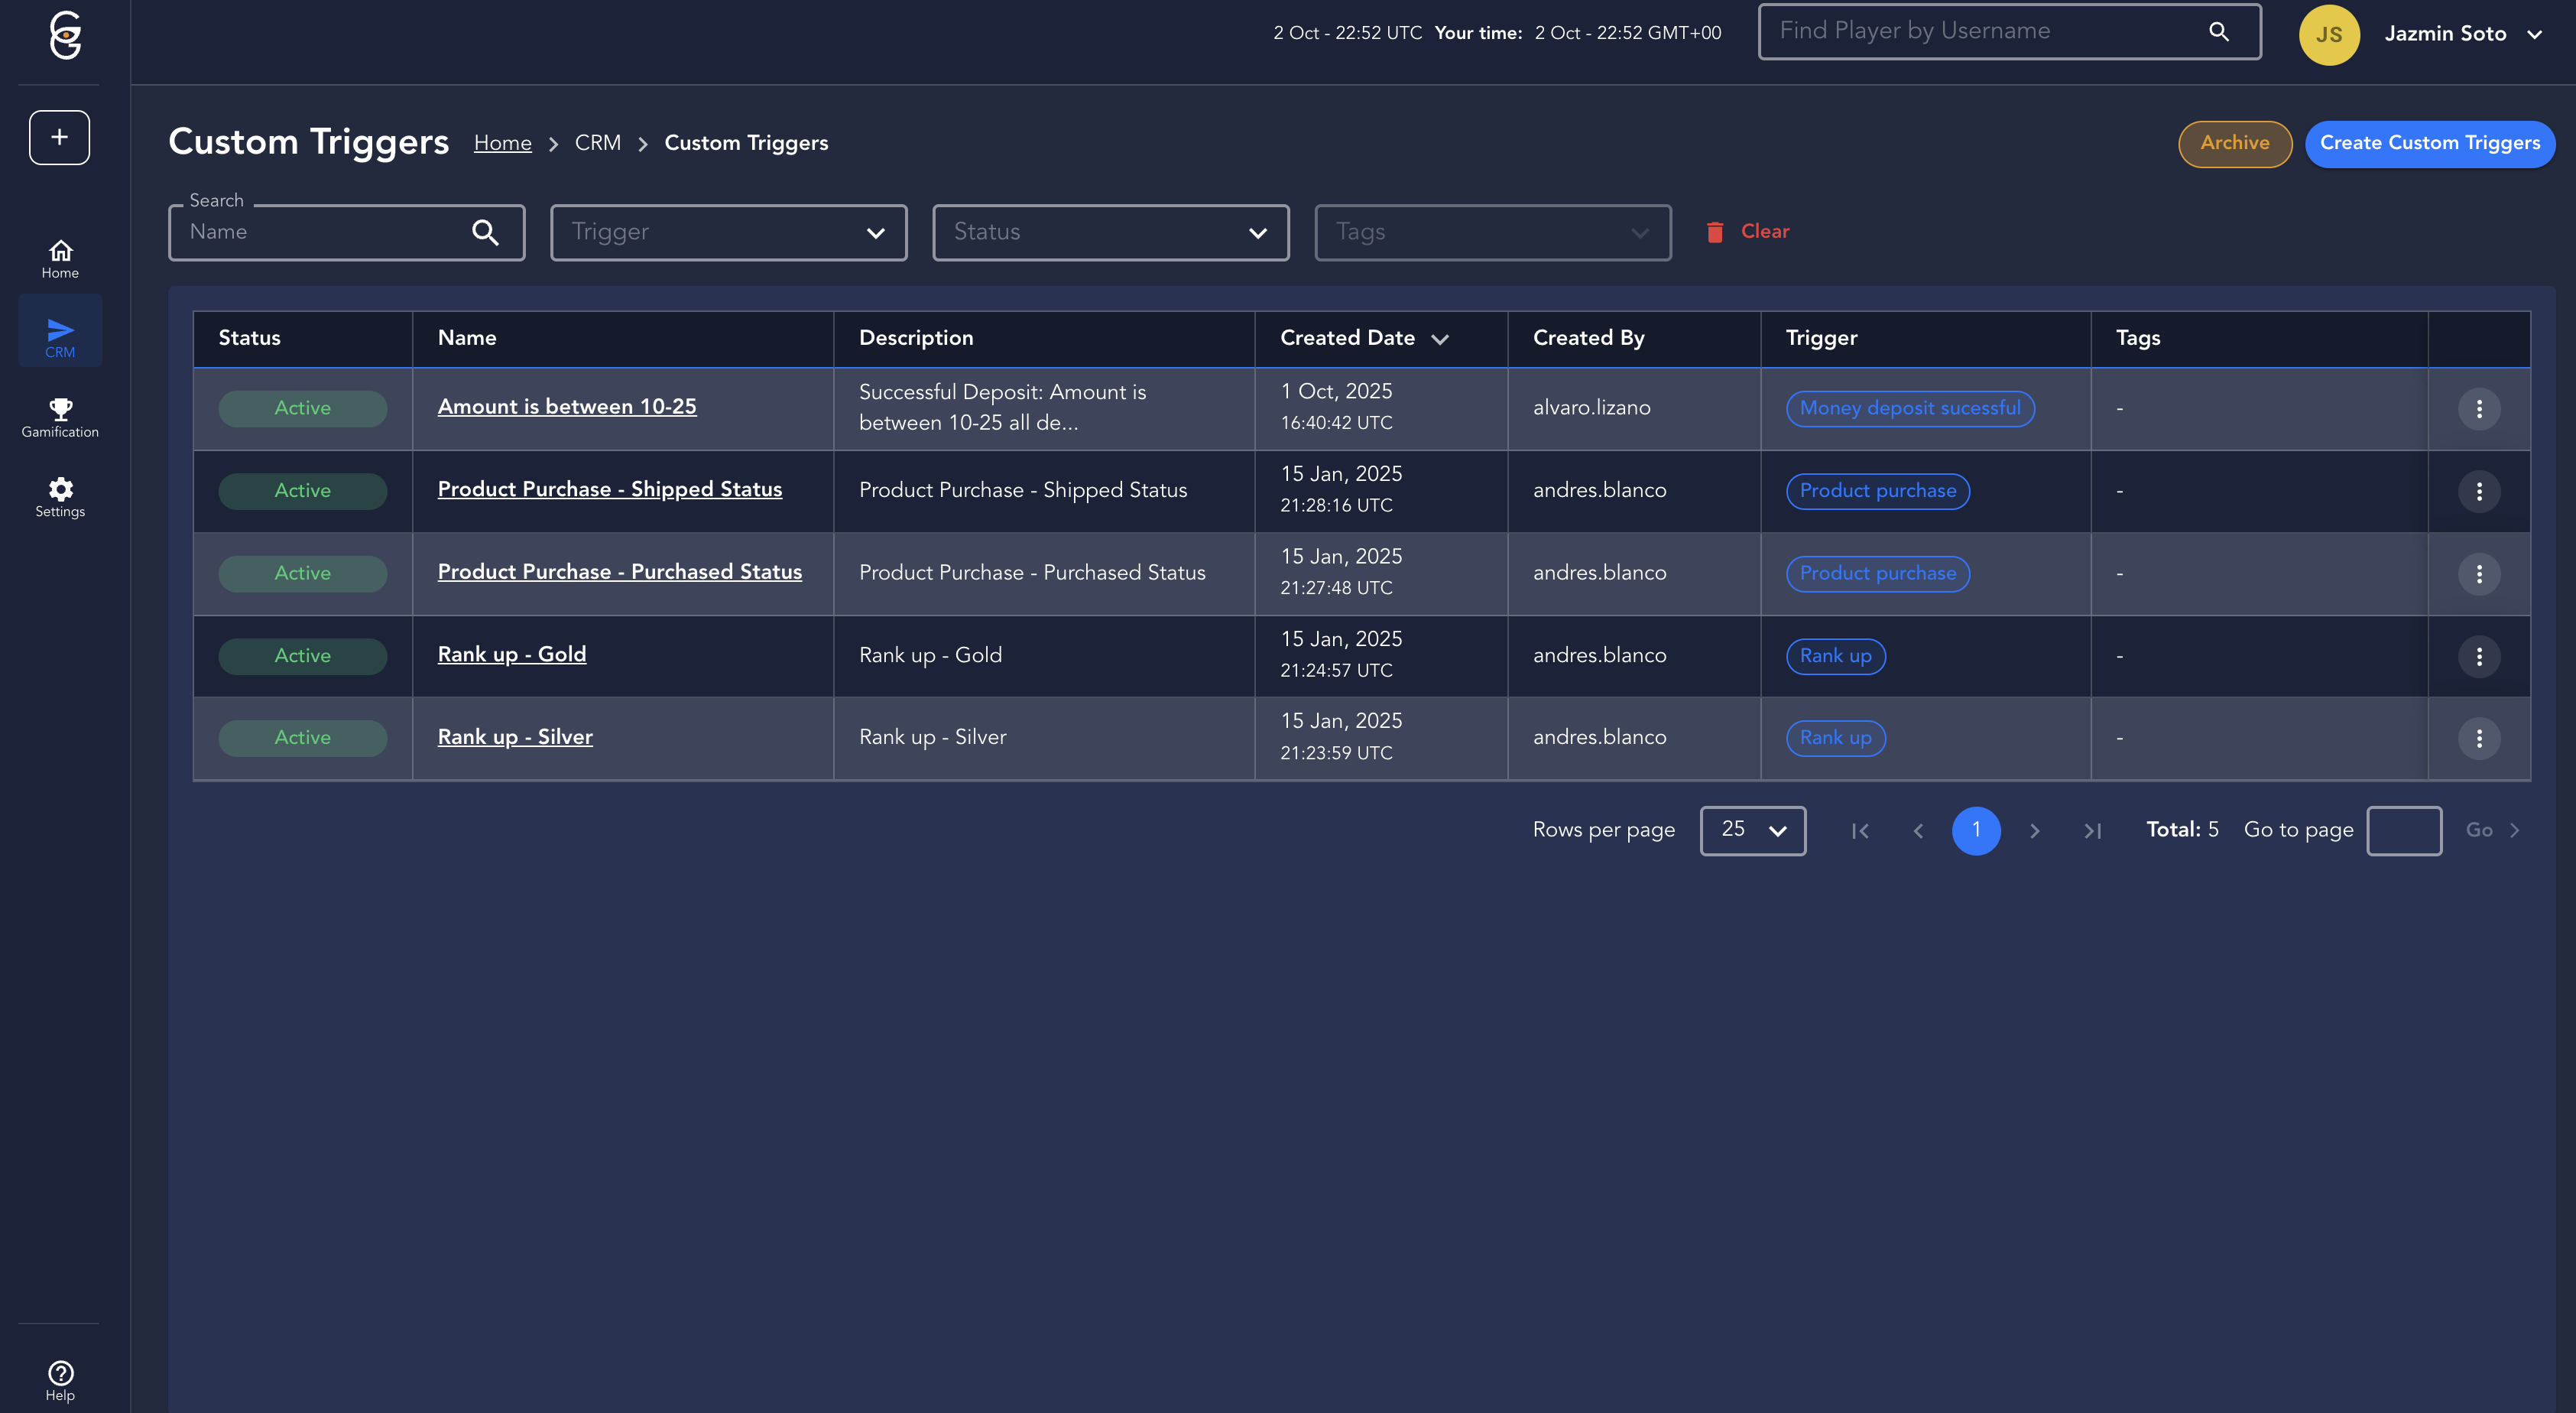The width and height of the screenshot is (2576, 1413).
Task: Open the Gamification trophy section
Action: click(x=60, y=417)
